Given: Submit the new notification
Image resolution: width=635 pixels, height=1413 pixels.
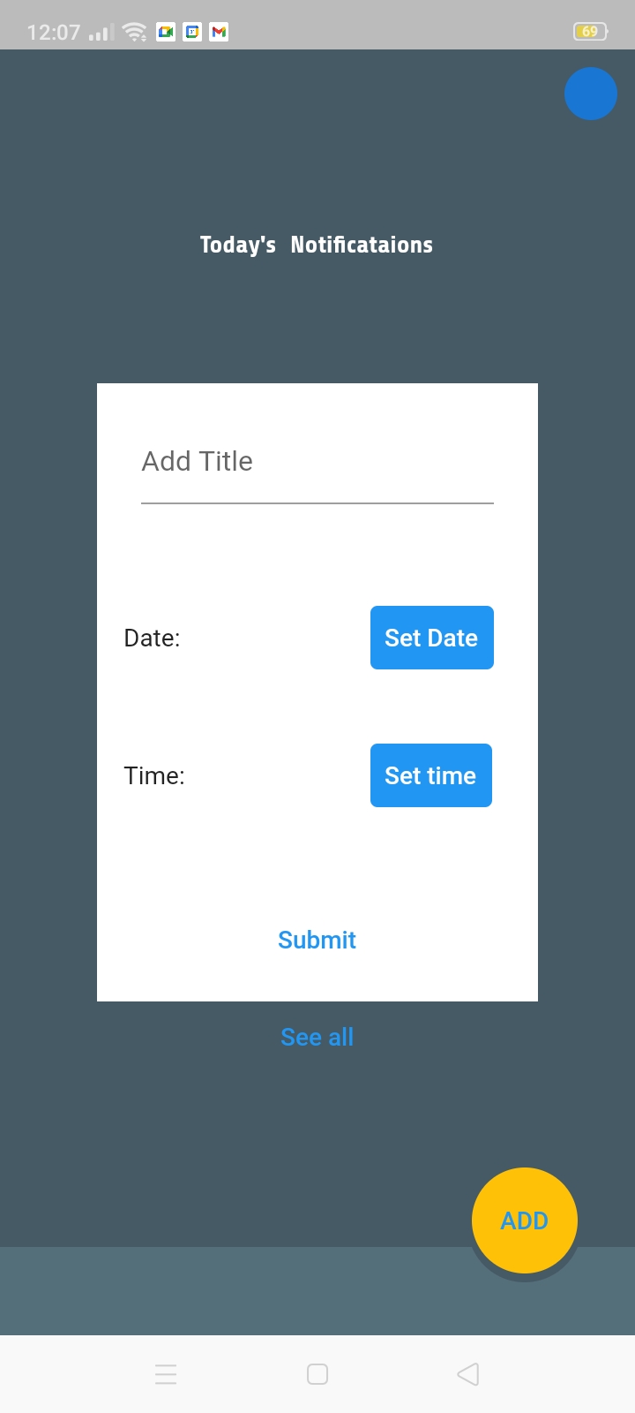Looking at the screenshot, I should 317,939.
